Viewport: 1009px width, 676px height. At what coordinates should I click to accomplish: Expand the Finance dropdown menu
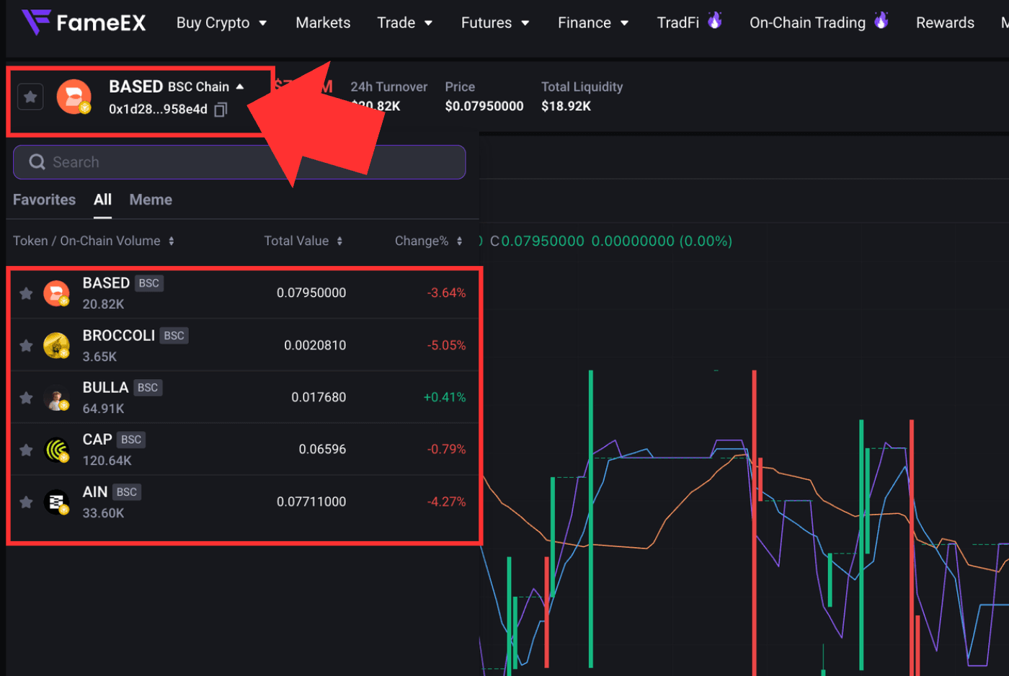coord(593,23)
